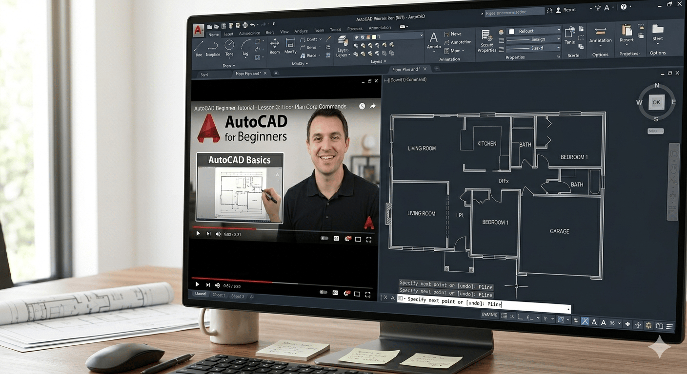Toggle DYNAMIC input in the status bar
This screenshot has width=687, height=374.
[x=489, y=315]
